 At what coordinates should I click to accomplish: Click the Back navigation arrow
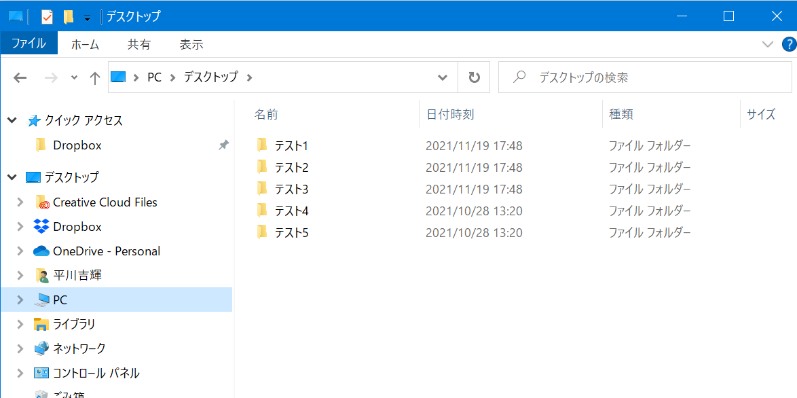[20, 77]
